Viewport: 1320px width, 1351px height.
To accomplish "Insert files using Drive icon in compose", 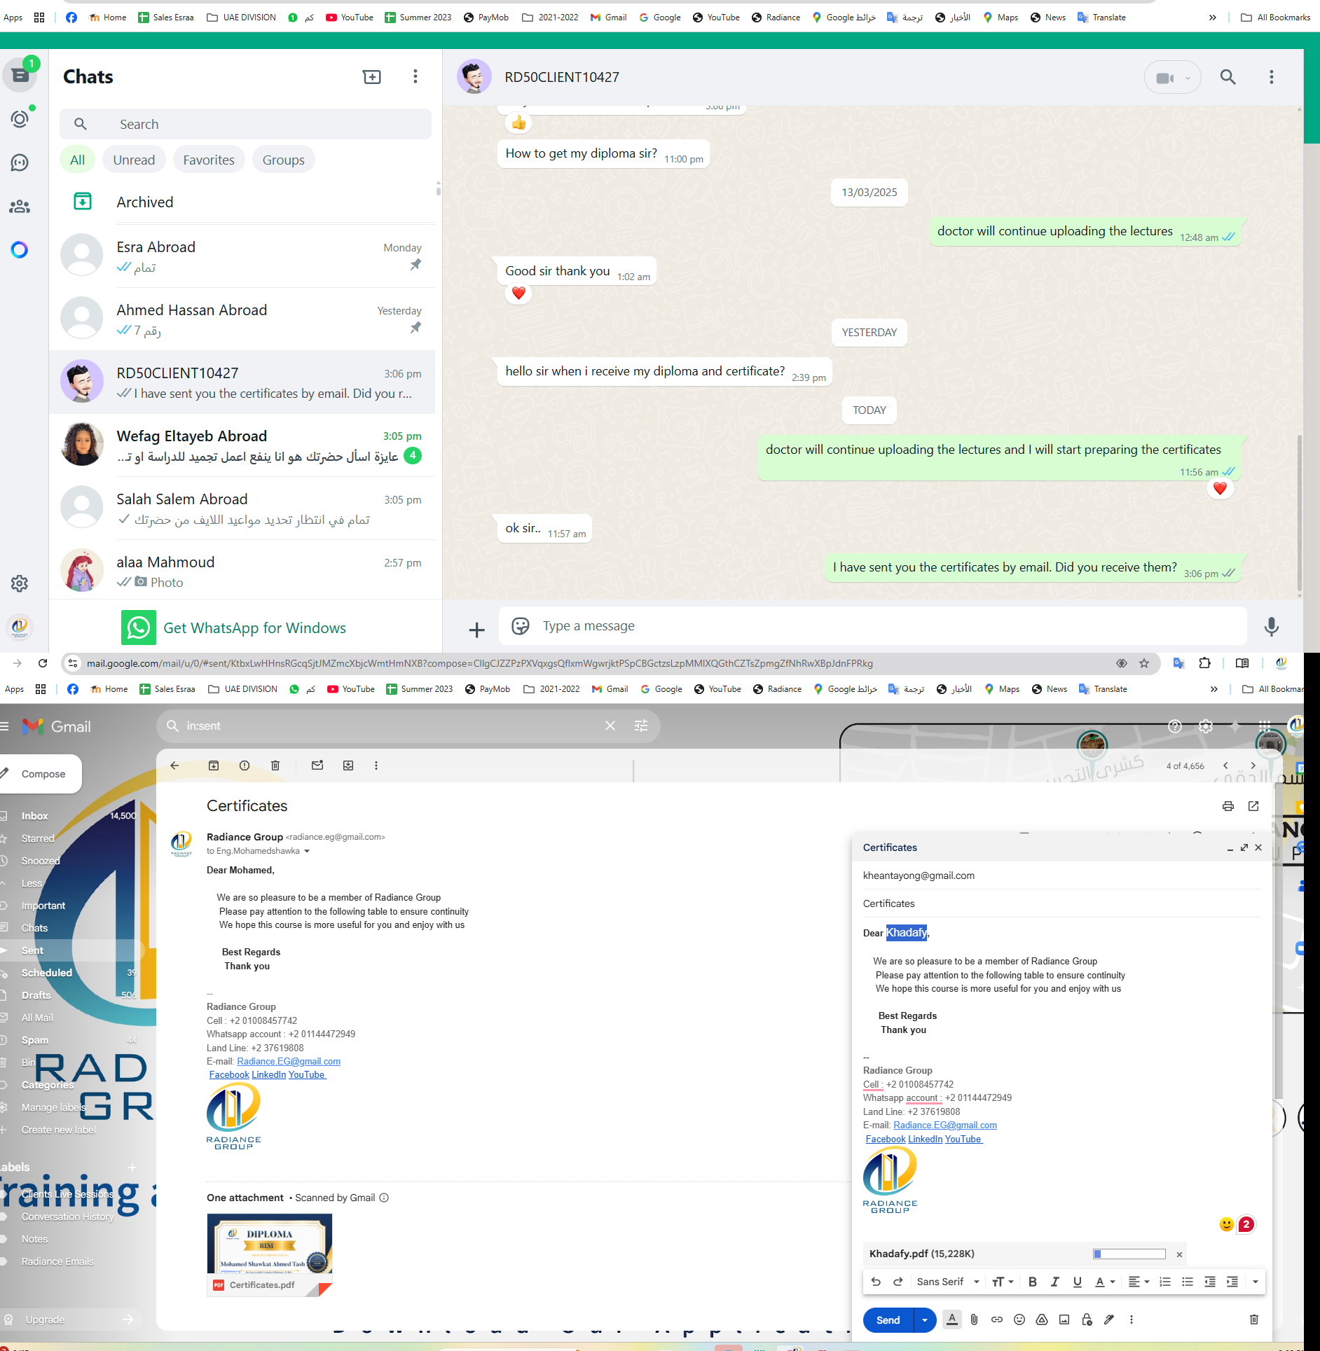I will (x=1042, y=1319).
